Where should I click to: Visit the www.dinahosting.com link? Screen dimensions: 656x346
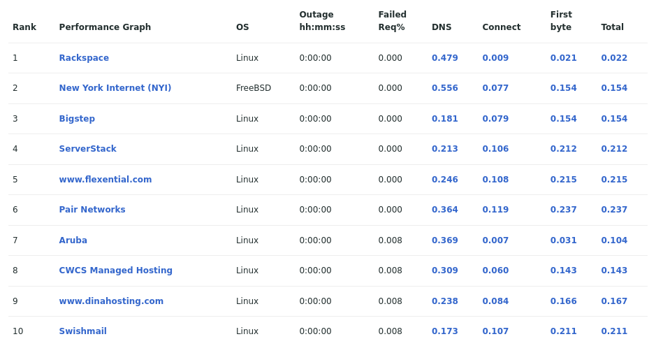111,301
